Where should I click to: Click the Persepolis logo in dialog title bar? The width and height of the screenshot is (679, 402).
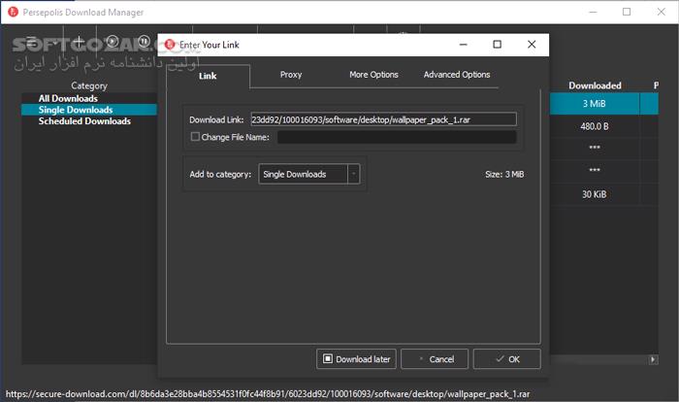[170, 45]
